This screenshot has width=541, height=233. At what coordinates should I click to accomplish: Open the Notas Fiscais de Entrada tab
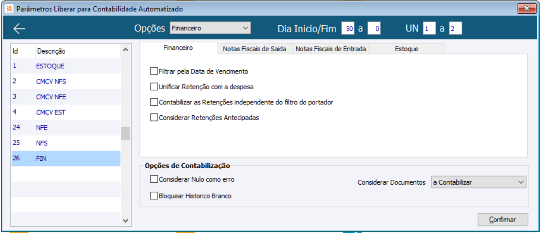(331, 49)
